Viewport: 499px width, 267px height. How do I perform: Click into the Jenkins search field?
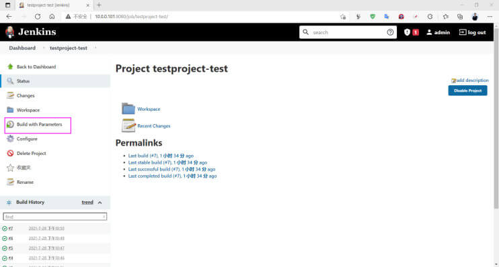tap(348, 32)
